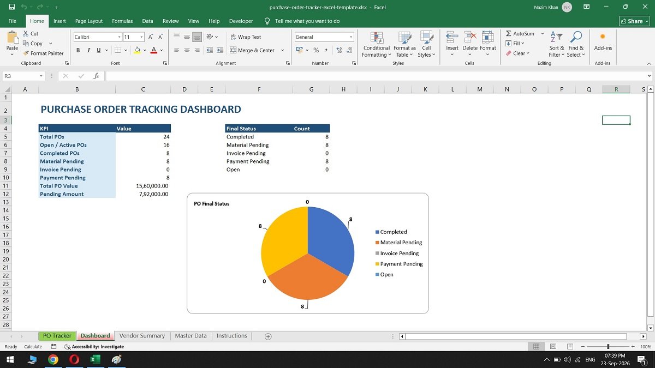The width and height of the screenshot is (655, 368).
Task: Click the Share button
Action: point(634,21)
